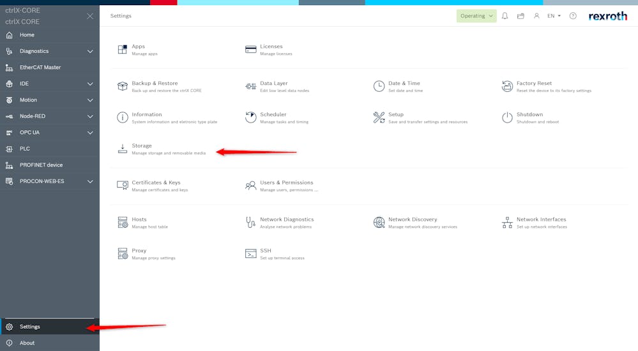
Task: Open the Licenses card icon
Action: click(250, 50)
